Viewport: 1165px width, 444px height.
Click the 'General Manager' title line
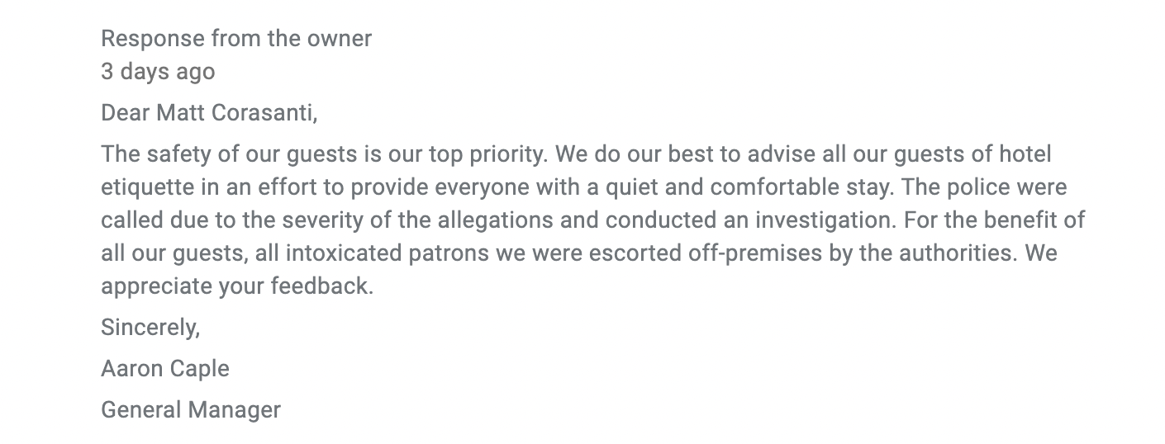[191, 409]
